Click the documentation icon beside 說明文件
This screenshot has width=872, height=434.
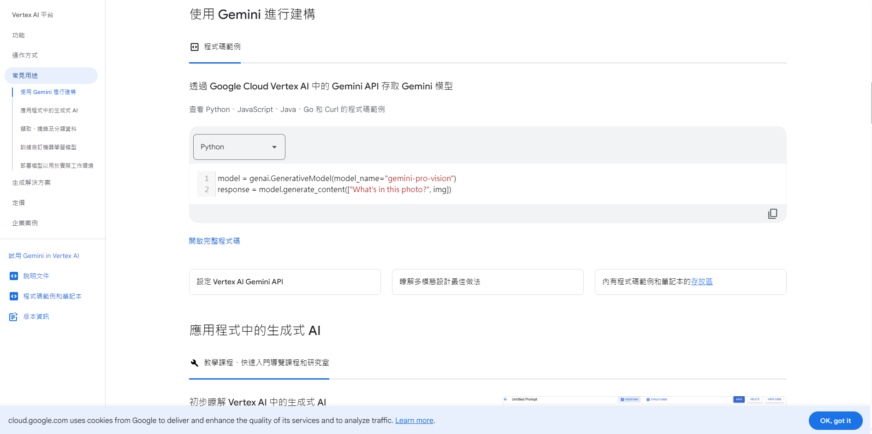[x=14, y=276]
